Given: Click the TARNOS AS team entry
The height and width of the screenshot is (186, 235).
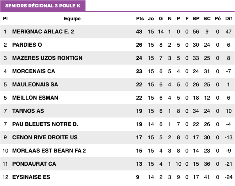Looking at the screenshot, I should [x=28, y=111].
